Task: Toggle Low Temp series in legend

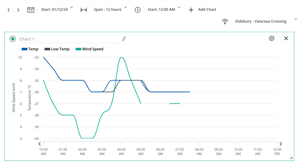Action: (x=57, y=49)
